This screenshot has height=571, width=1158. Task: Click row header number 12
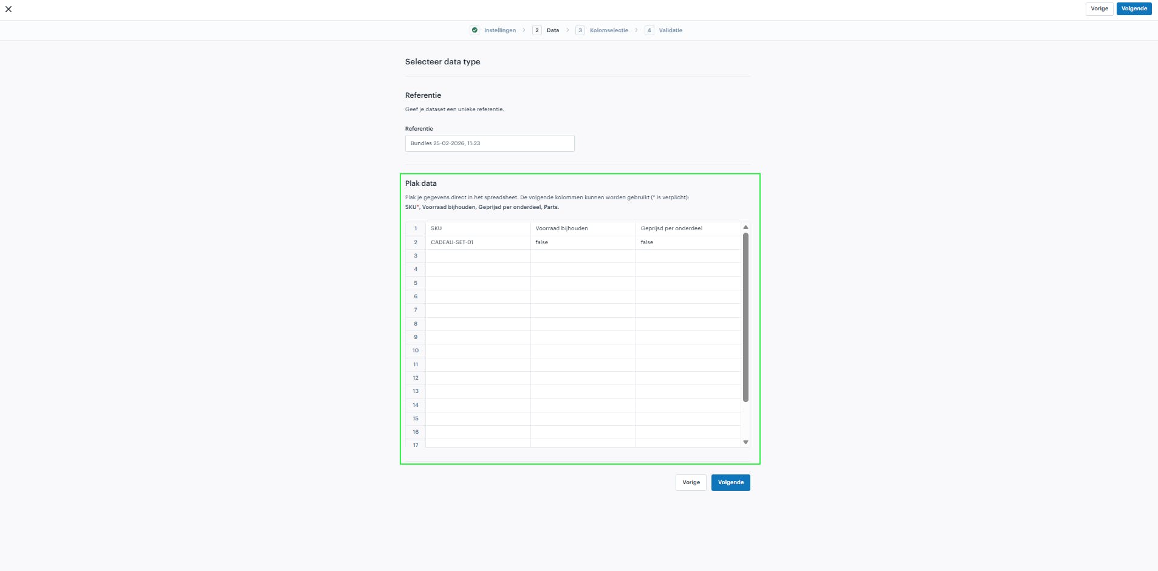416,378
